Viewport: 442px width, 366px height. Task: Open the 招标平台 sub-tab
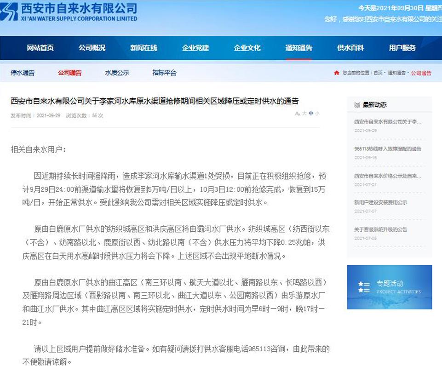(164, 73)
